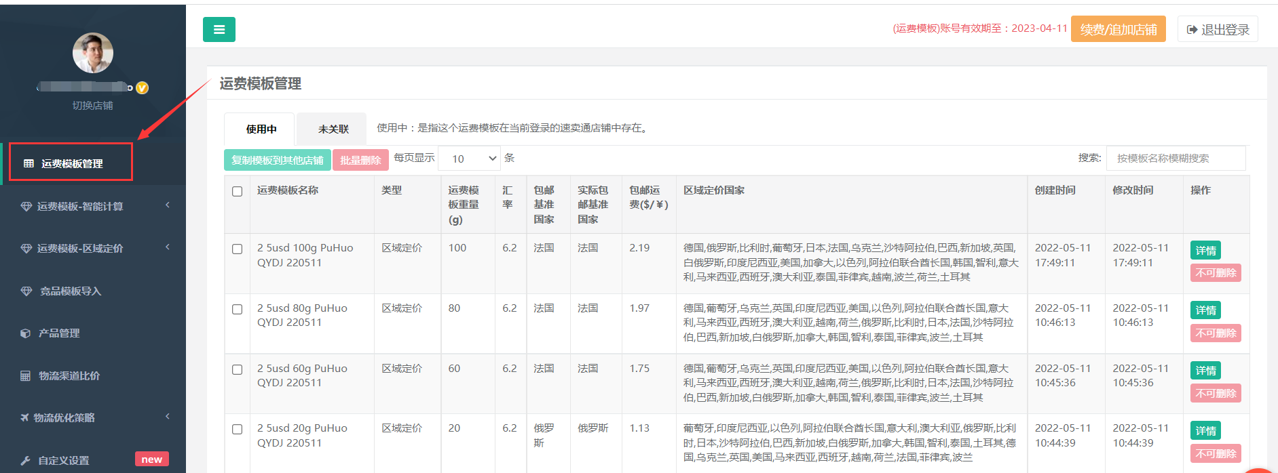The height and width of the screenshot is (473, 1278).
Task: Open 详情 for the 20g template row
Action: coord(1205,431)
